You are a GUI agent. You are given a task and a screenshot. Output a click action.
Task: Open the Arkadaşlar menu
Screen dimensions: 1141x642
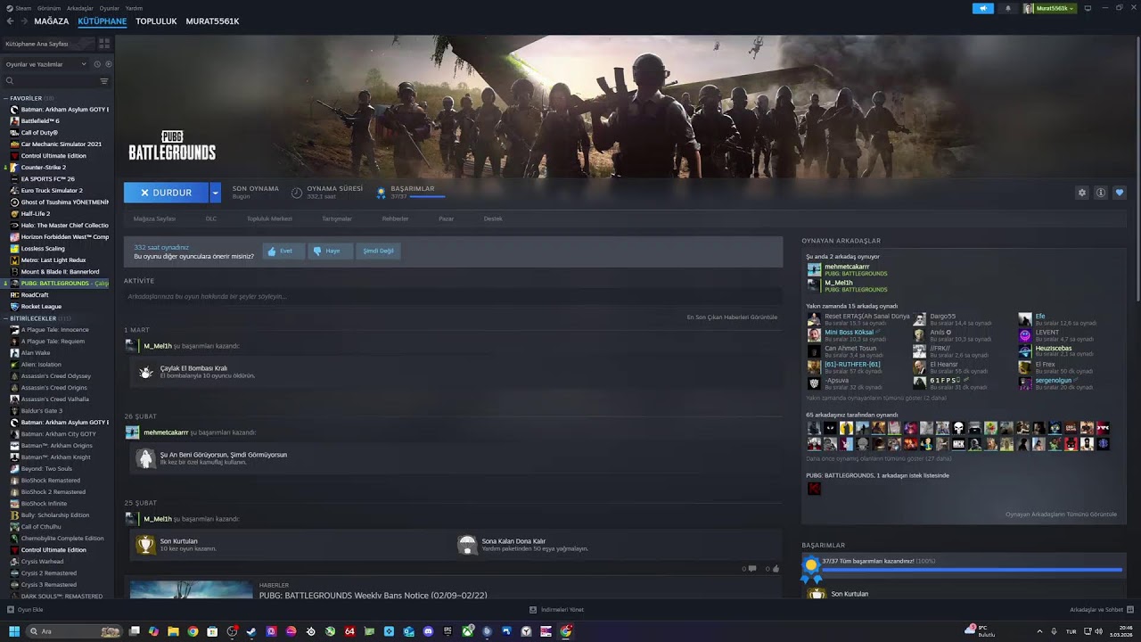coord(80,8)
